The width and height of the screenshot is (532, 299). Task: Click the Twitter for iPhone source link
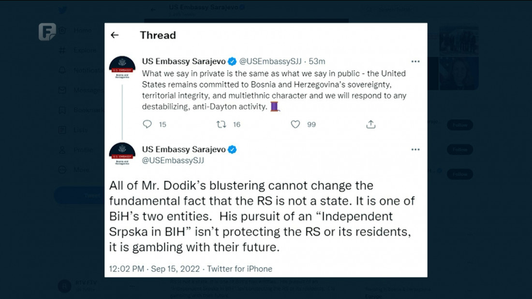239,269
